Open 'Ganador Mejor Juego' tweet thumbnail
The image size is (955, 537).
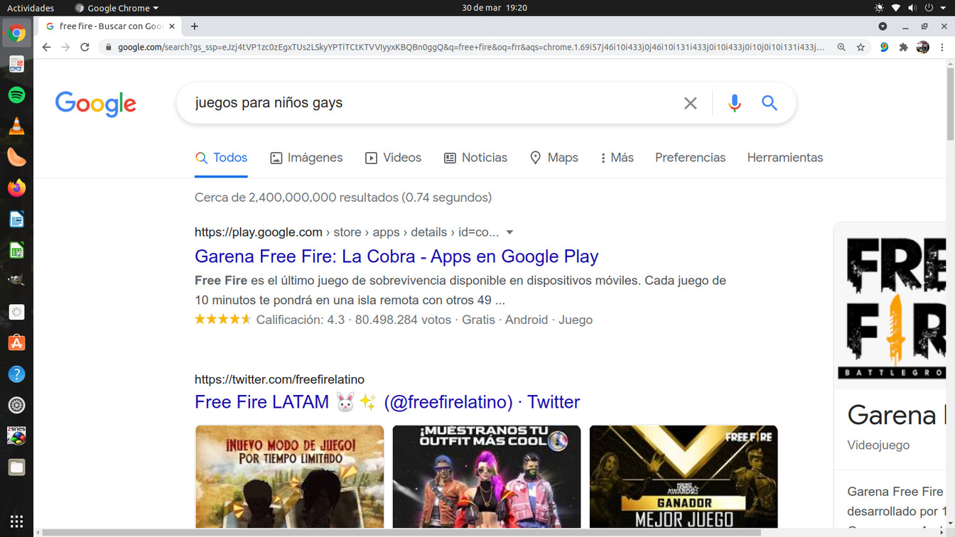coord(684,476)
